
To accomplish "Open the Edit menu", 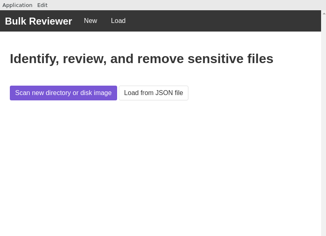I will [x=43, y=5].
